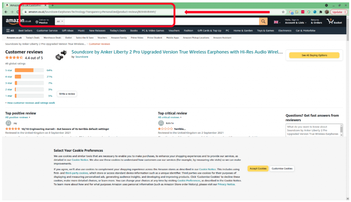Image resolution: width=351 pixels, height=202 pixels.
Task: Click the product breadcrumb link
Action: pyautogui.click(x=46, y=44)
